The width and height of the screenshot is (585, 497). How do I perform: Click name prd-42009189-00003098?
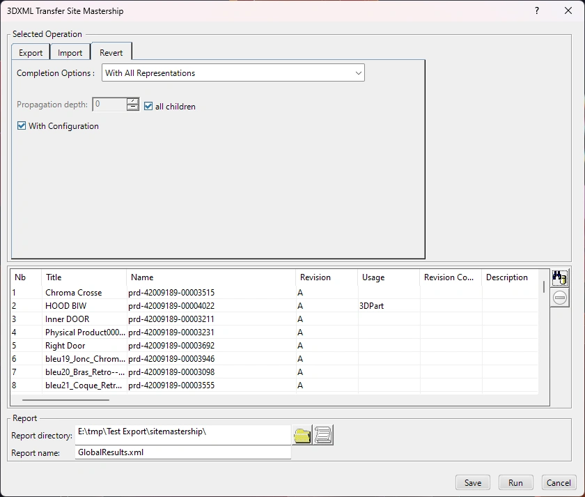tap(171, 372)
